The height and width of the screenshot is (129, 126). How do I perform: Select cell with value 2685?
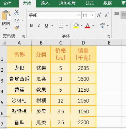point(83,68)
